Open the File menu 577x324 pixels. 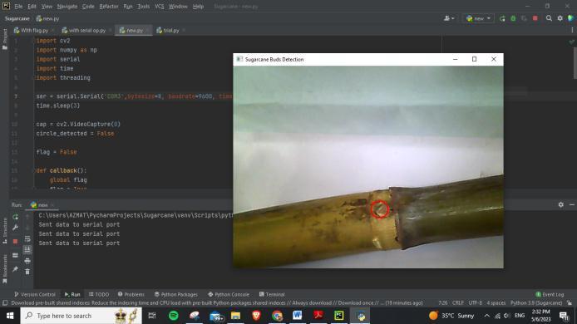[x=18, y=7]
